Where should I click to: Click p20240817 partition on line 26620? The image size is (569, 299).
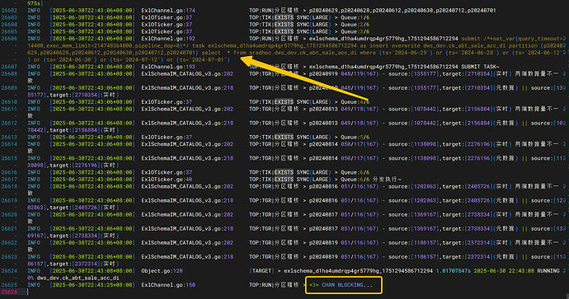point(323,214)
